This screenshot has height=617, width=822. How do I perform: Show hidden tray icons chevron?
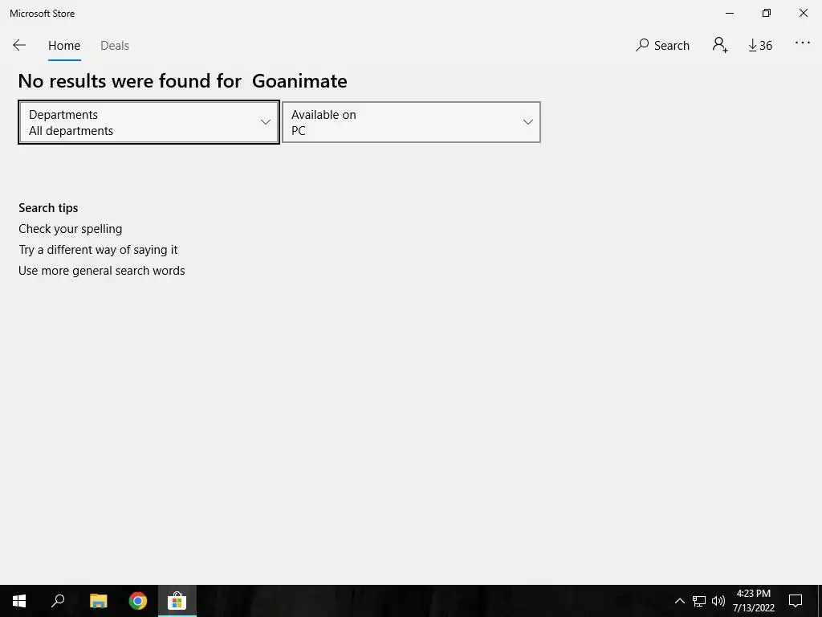click(x=679, y=601)
